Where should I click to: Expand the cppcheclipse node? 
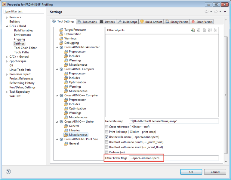(x=7, y=61)
